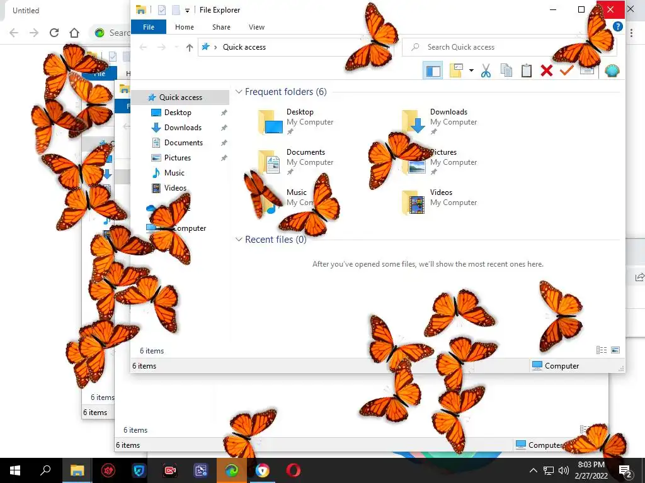Screen dimensions: 645x483
Task: Click the New folder icon in the title bar
Action: pos(176,10)
